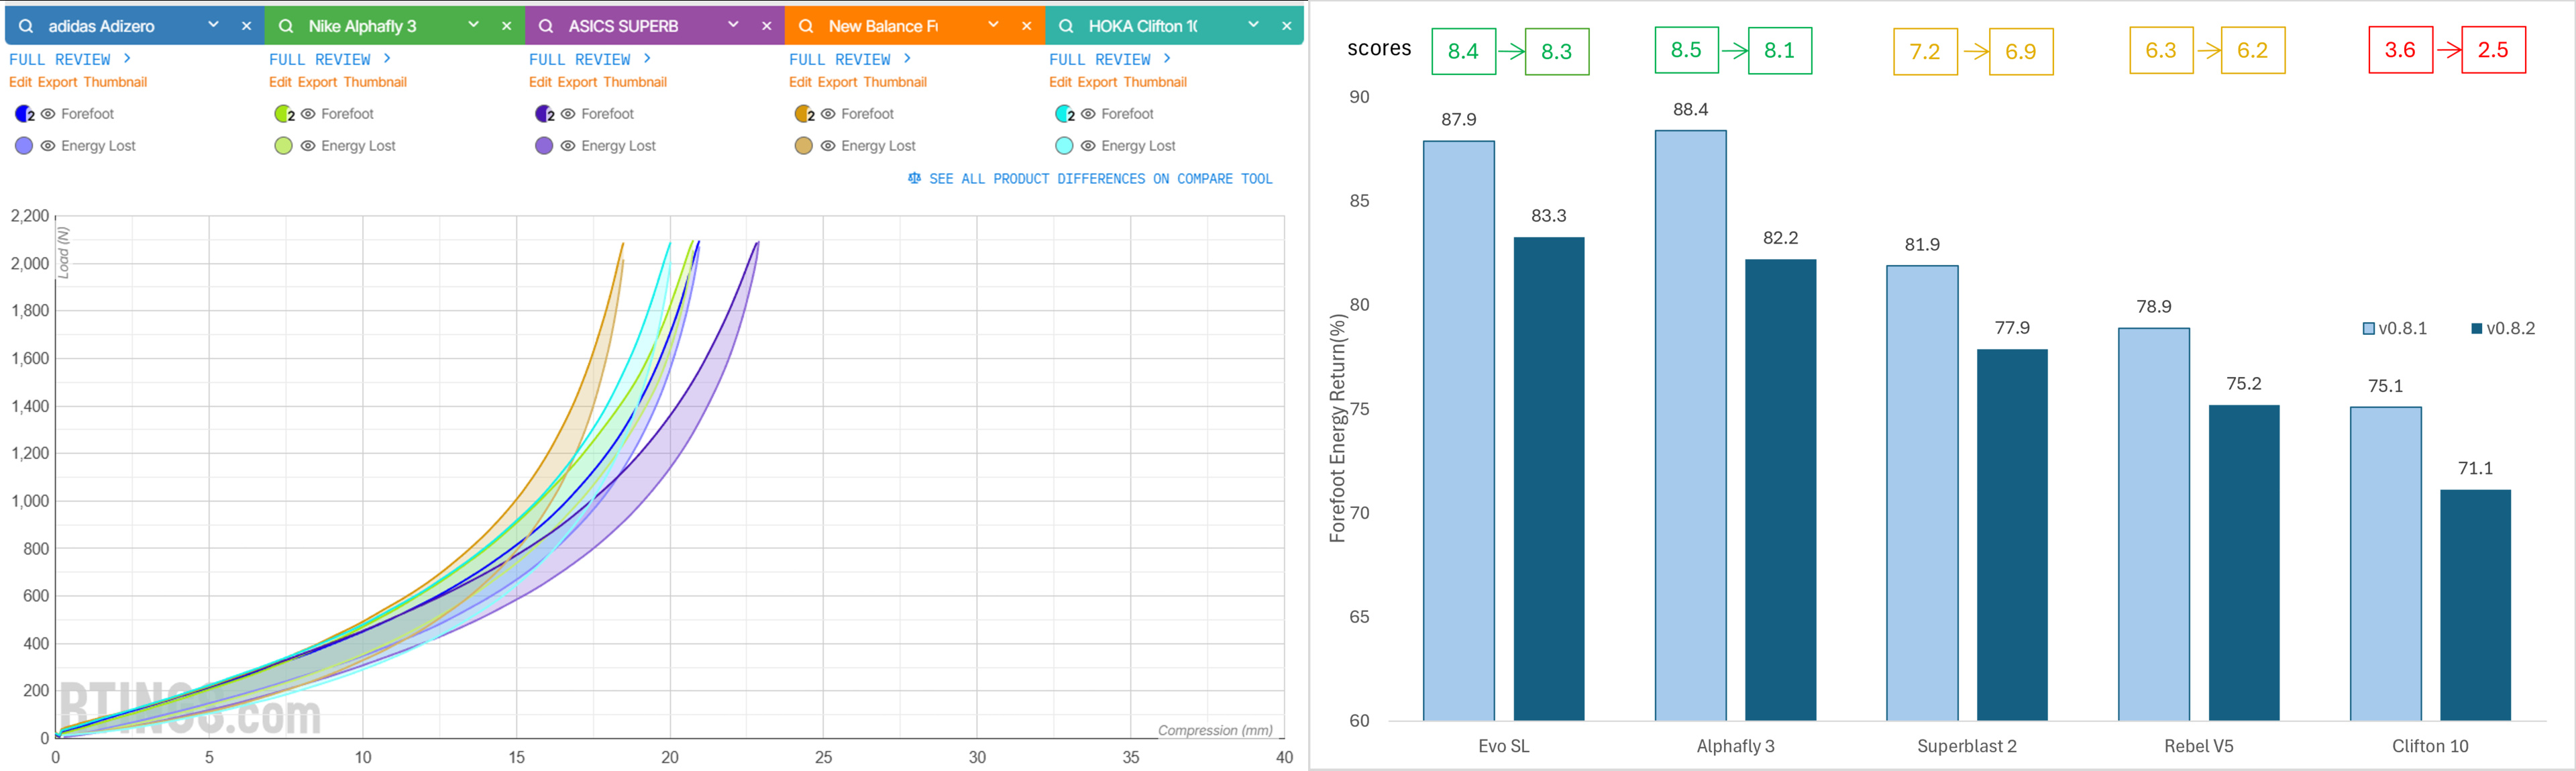
Task: Click scales icon beside compare tool link
Action: [914, 179]
